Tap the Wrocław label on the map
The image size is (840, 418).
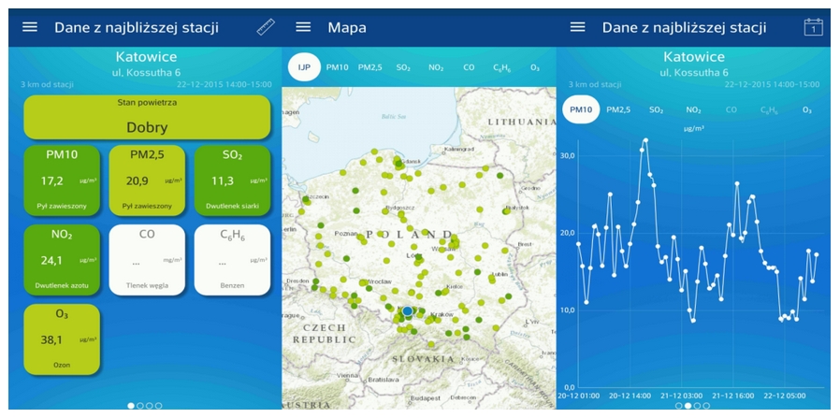[x=381, y=281]
